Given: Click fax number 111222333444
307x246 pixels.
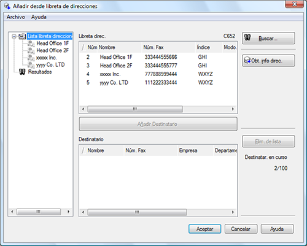Looking at the screenshot, I should (161, 82).
